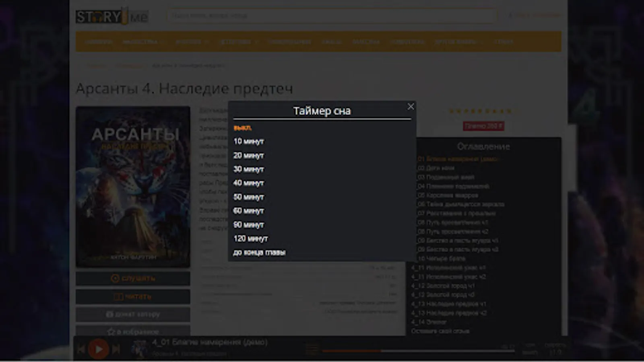
Task: Open chapter 08 Путь просветления ч2
Action: [x=453, y=232]
